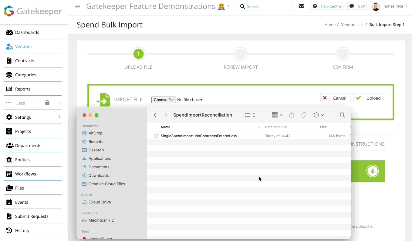
Task: Open Finder search with the magnifier icon
Action: (x=342, y=115)
